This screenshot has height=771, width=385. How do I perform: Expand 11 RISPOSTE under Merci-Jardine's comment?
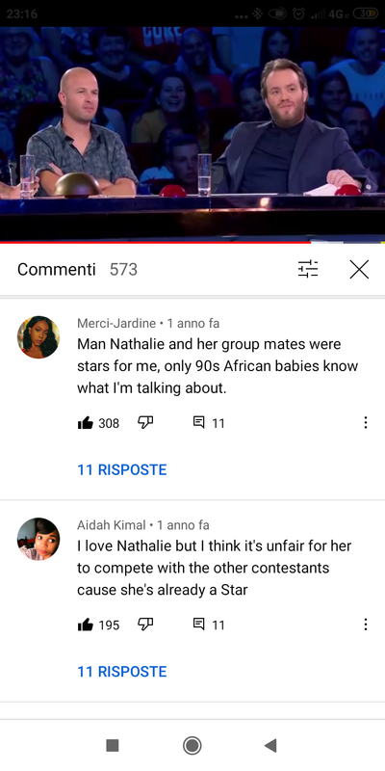coord(122,469)
